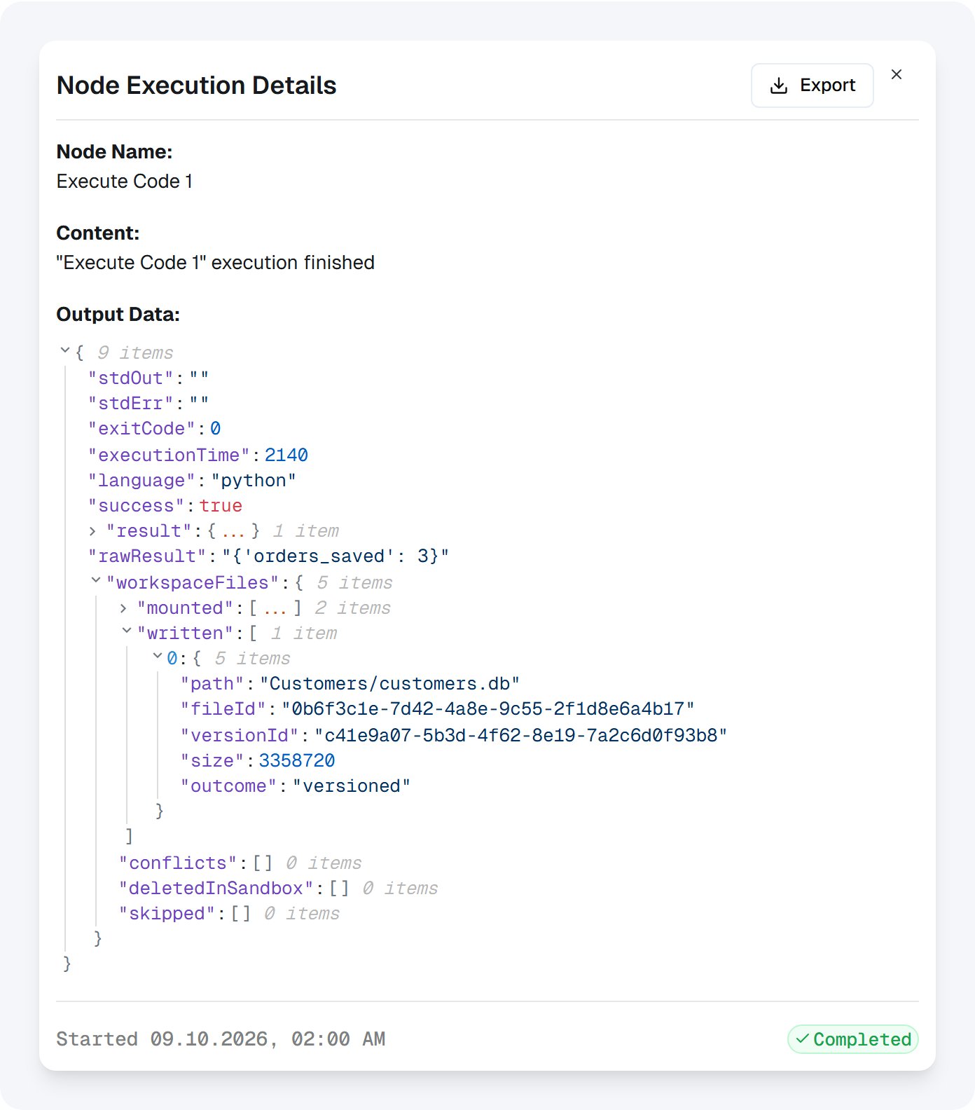Collapse item 0 of the written array
The width and height of the screenshot is (975, 1110).
point(158,656)
